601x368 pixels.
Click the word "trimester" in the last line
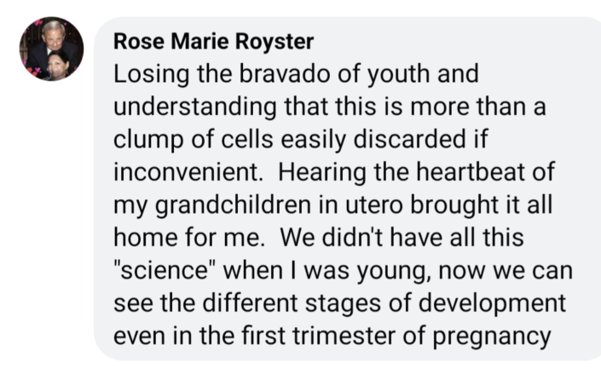(x=356, y=336)
